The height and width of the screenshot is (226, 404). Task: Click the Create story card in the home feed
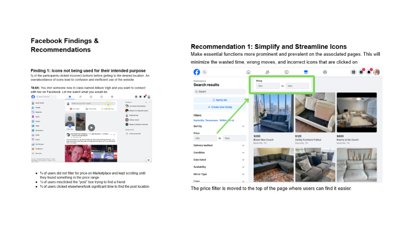click(x=70, y=122)
